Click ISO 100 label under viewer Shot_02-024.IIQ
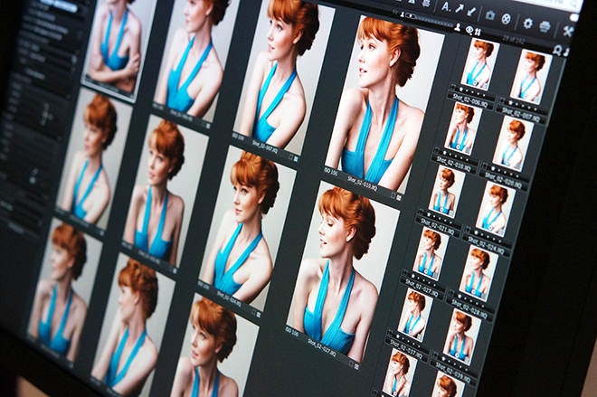This screenshot has height=397, width=597. click(204, 285)
